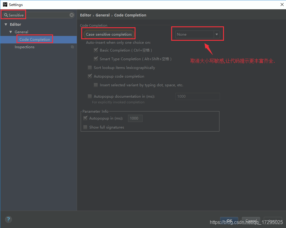
Task: Click into the Sensitive search field
Action: click(38, 15)
